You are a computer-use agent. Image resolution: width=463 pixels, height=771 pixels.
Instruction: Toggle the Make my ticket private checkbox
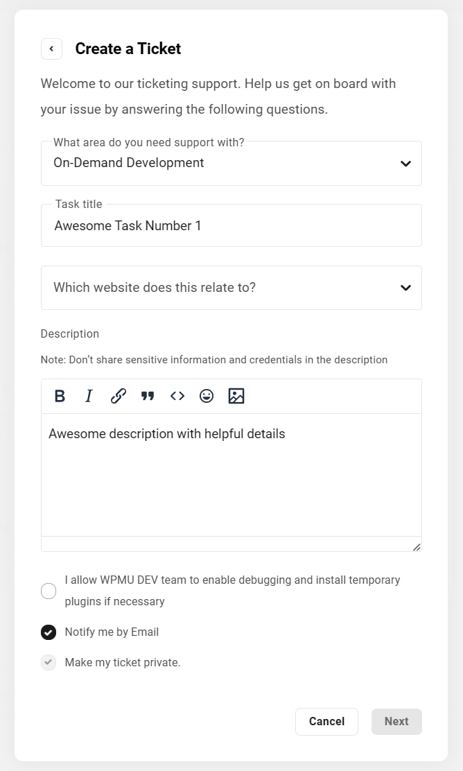[49, 663]
